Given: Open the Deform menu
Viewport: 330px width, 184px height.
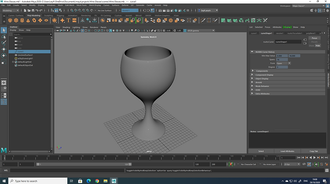Looking at the screenshot, I should pyautogui.click(x=125, y=5).
